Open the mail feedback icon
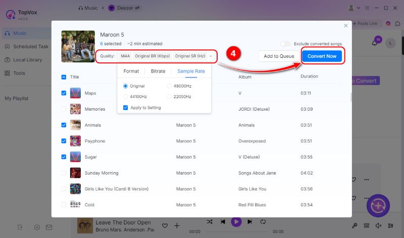404x238 pixels. [x=49, y=227]
